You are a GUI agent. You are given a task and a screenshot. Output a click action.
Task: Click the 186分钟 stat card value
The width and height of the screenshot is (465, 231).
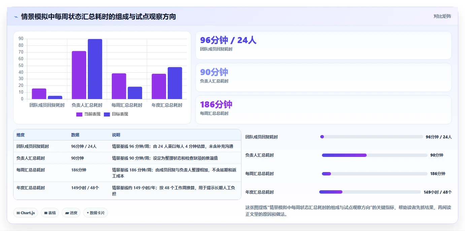point(216,104)
